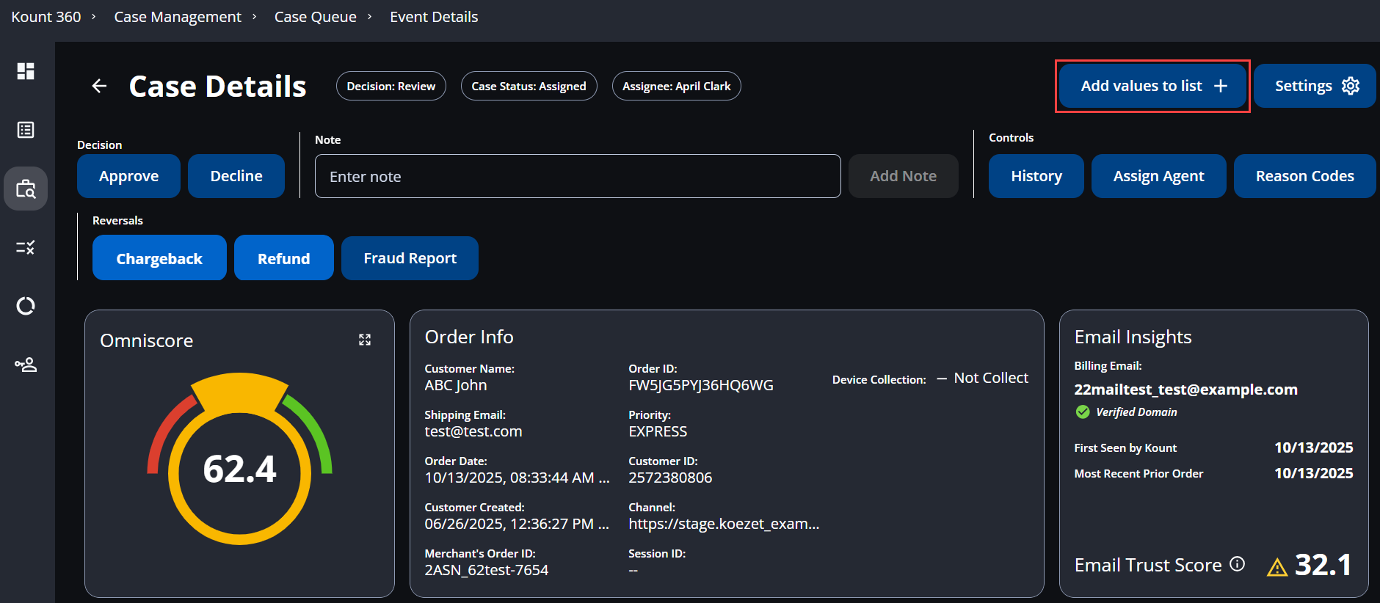This screenshot has width=1380, height=603.
Task: Focus the Enter note field
Action: pos(578,176)
